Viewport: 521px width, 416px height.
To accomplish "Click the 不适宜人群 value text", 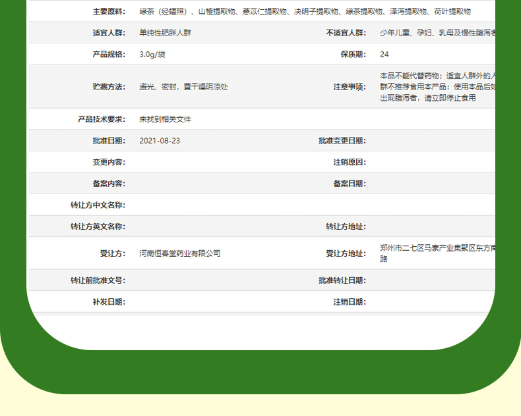I will (x=438, y=33).
